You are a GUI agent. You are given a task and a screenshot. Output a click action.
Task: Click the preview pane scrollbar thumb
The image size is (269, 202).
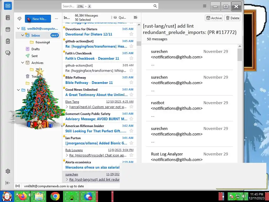(240, 55)
